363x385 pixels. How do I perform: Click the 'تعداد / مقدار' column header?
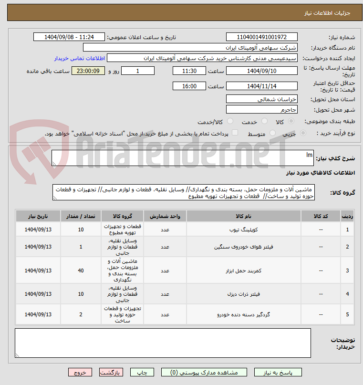pos(81,216)
